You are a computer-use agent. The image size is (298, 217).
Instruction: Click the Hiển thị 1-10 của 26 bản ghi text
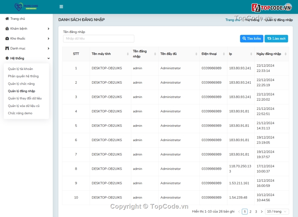coord(213,211)
